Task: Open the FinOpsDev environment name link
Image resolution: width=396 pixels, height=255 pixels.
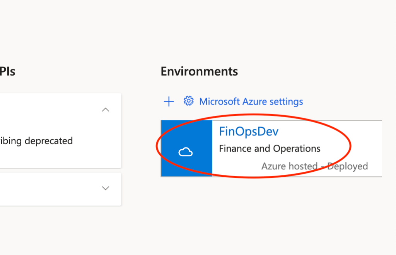Action: [x=249, y=132]
